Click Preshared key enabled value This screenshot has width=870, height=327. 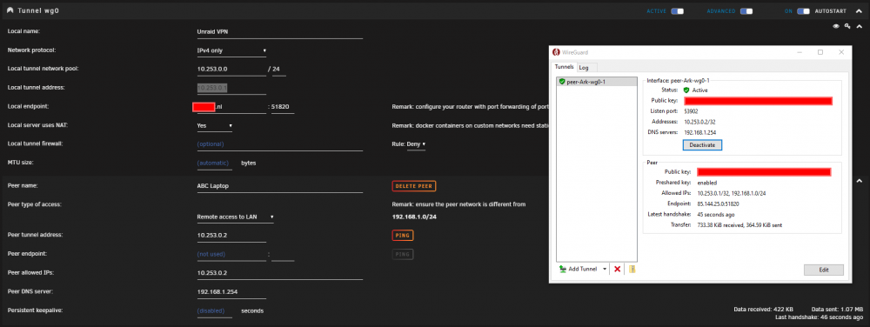pos(706,183)
